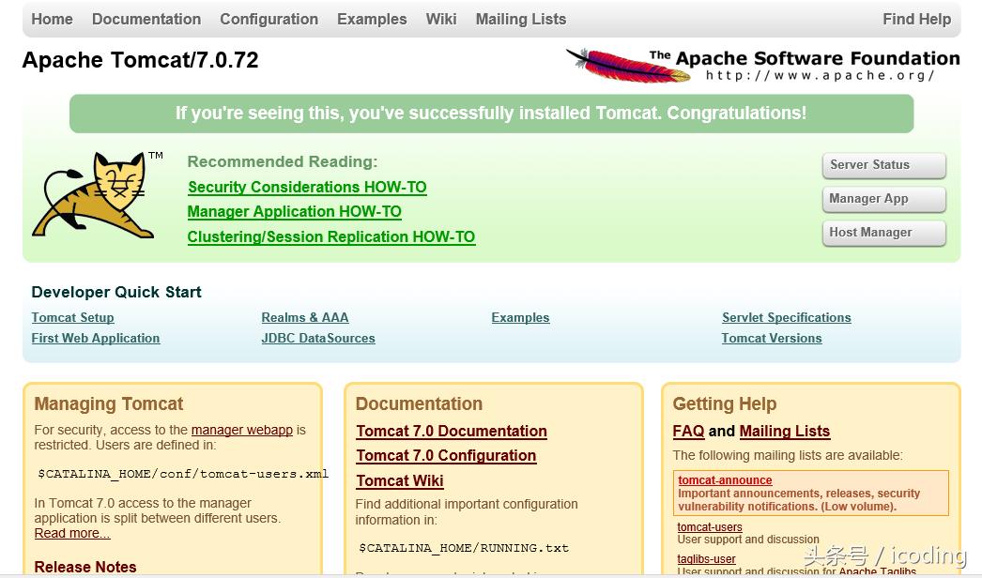Click the $CATALINA_HOME/RUNNING.txt path text
This screenshot has width=982, height=578.
[464, 548]
